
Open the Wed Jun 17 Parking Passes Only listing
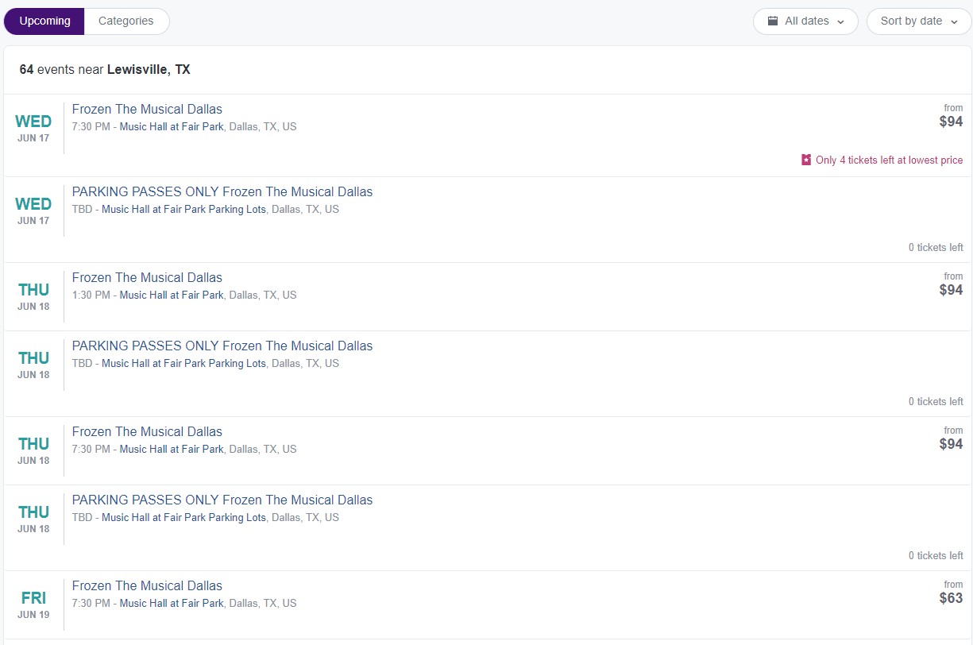pyautogui.click(x=222, y=191)
